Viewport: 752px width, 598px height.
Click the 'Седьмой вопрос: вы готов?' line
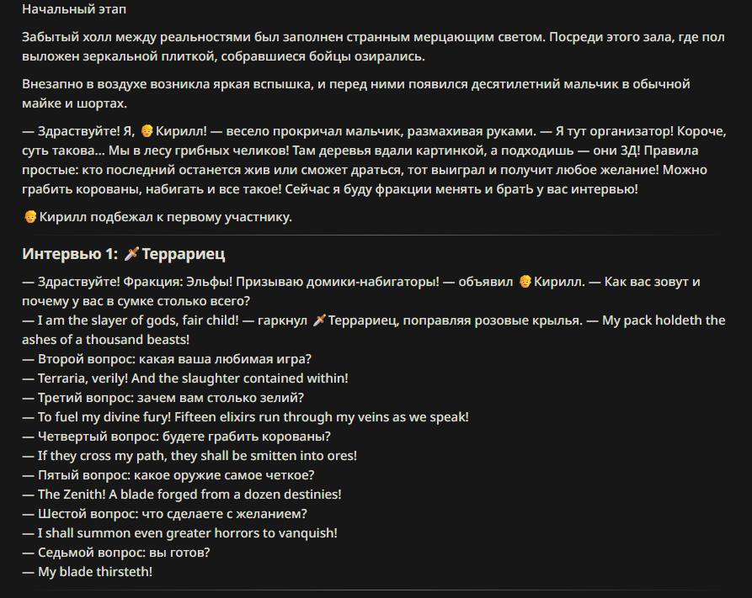pos(116,552)
